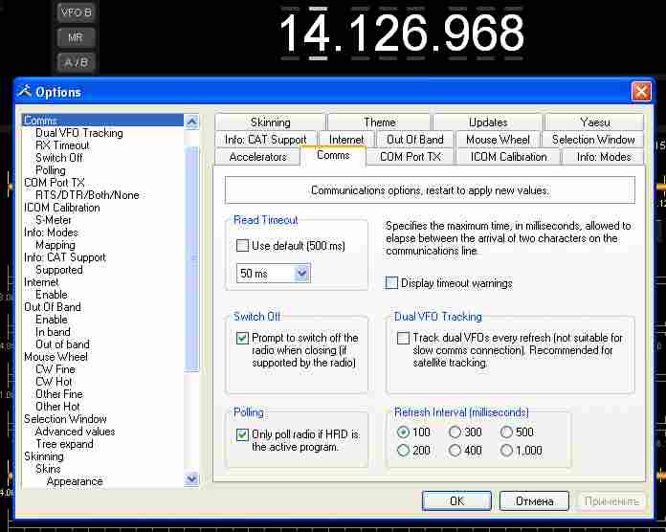Enable the Use default (500 ms) checkbox
This screenshot has height=532, width=666.
[x=243, y=246]
